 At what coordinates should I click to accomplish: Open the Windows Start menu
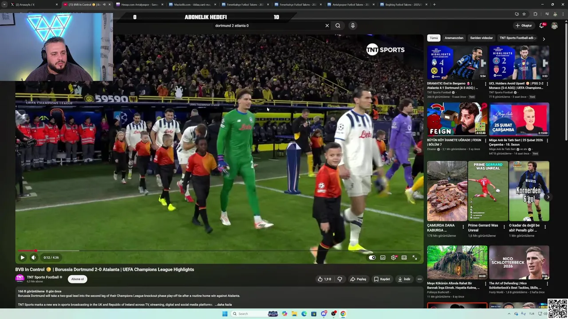[225, 314]
